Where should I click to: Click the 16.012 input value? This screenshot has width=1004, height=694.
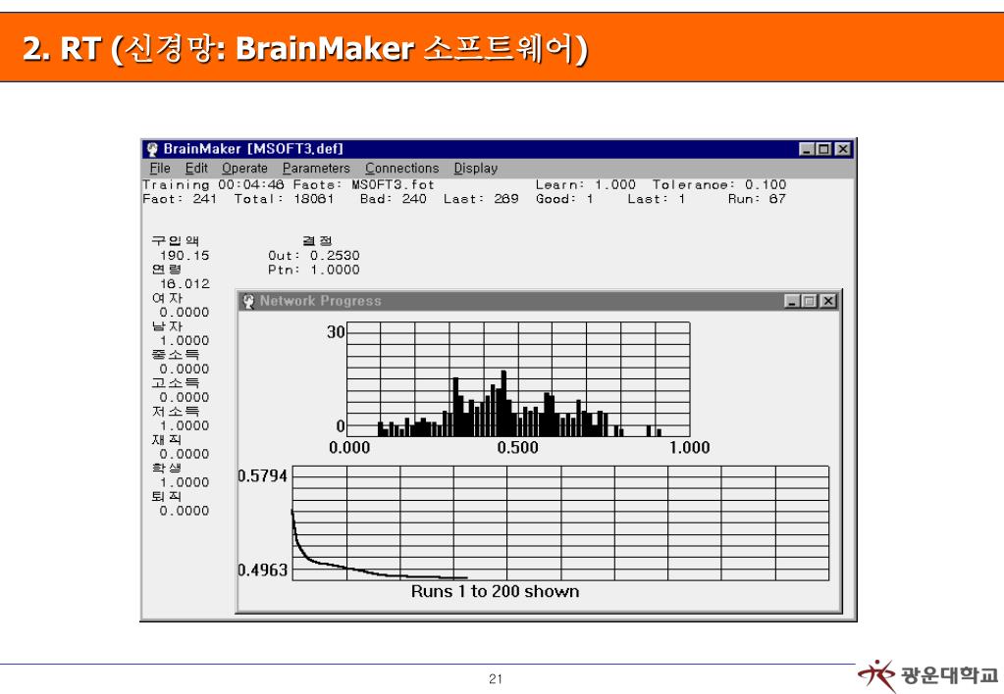point(185,283)
